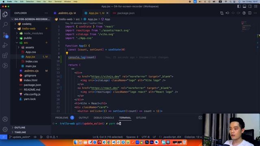Open the Explorer view in activity bar
The height and width of the screenshot is (146, 260).
[x=5, y=15]
